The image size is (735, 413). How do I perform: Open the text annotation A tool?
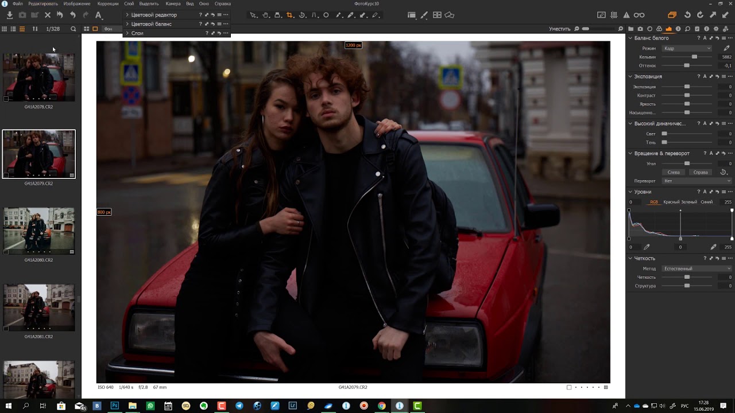[98, 15]
